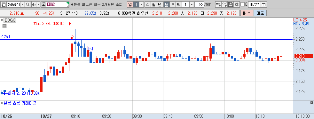Click the window layout icon beside stock code
This screenshot has width=314, height=119.
[4, 4]
